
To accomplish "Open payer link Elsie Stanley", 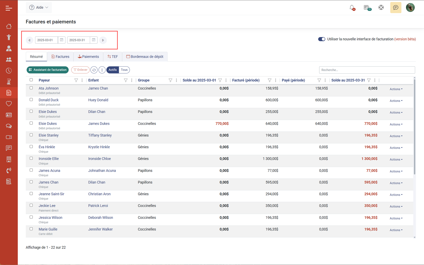I will click(48, 135).
